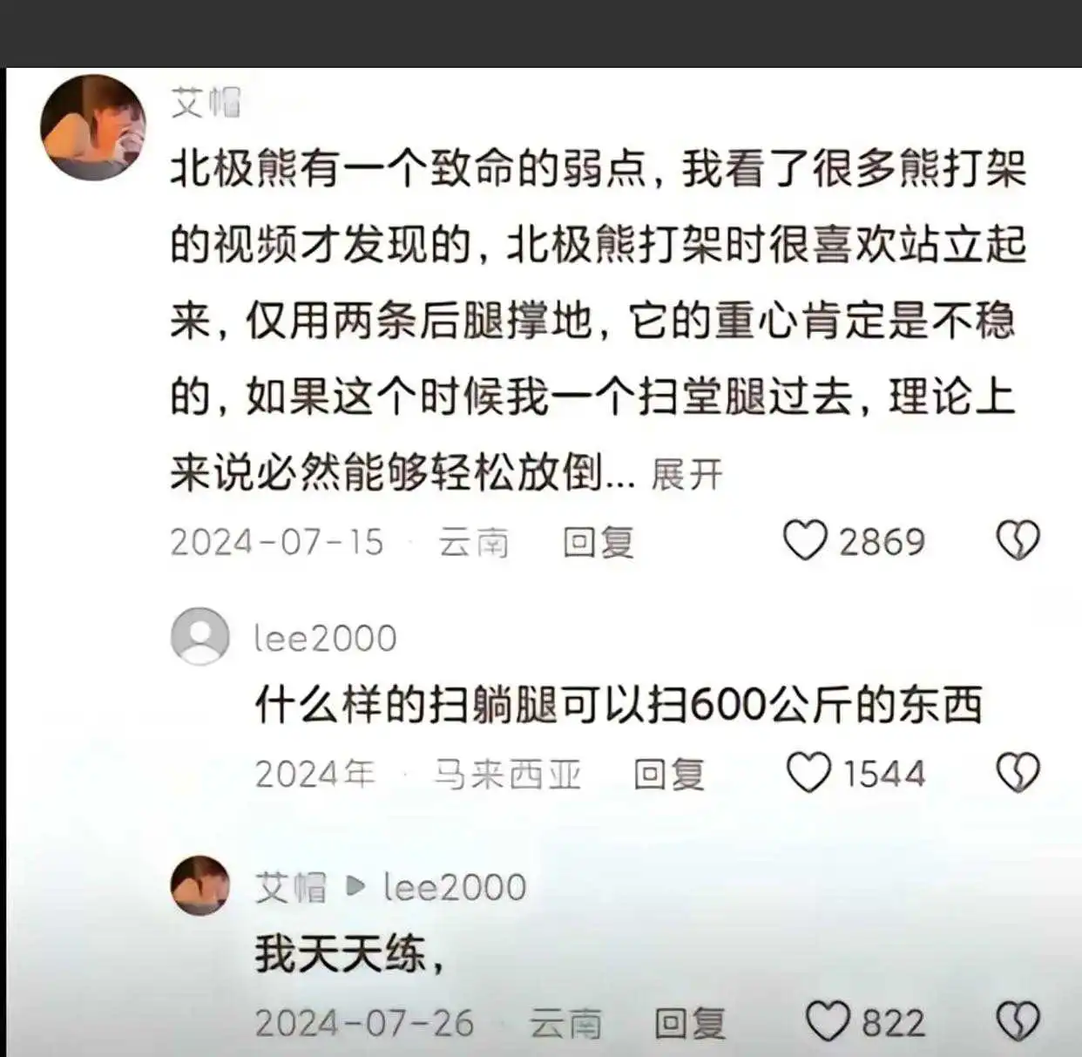
Task: Reply to lee2000's comment from 马来西亚
Action: (x=668, y=774)
